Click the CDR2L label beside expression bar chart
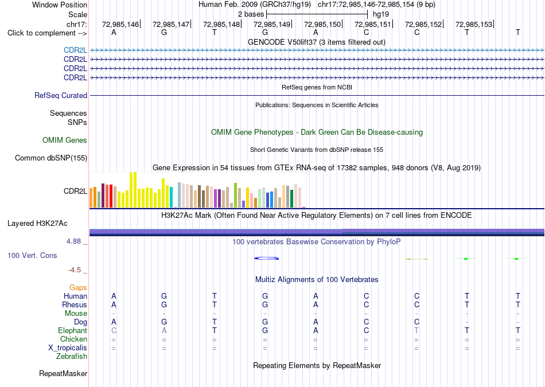Image resolution: width=545 pixels, height=387 pixels. pos(75,191)
